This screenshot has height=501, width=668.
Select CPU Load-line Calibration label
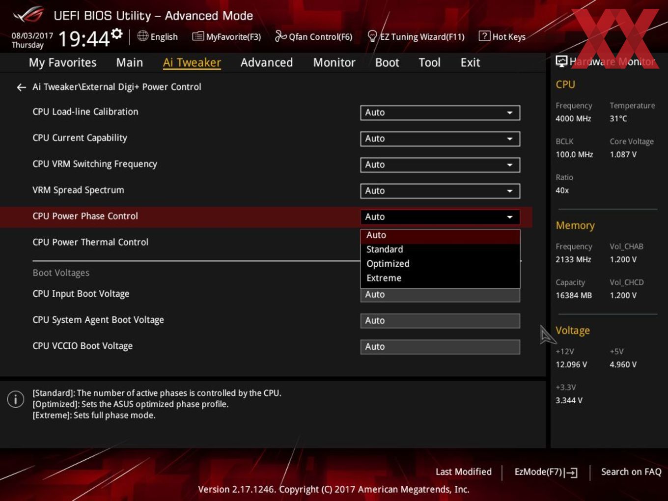coord(85,112)
